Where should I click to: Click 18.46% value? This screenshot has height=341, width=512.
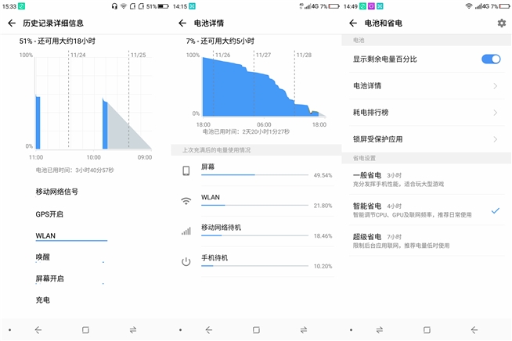(x=323, y=236)
